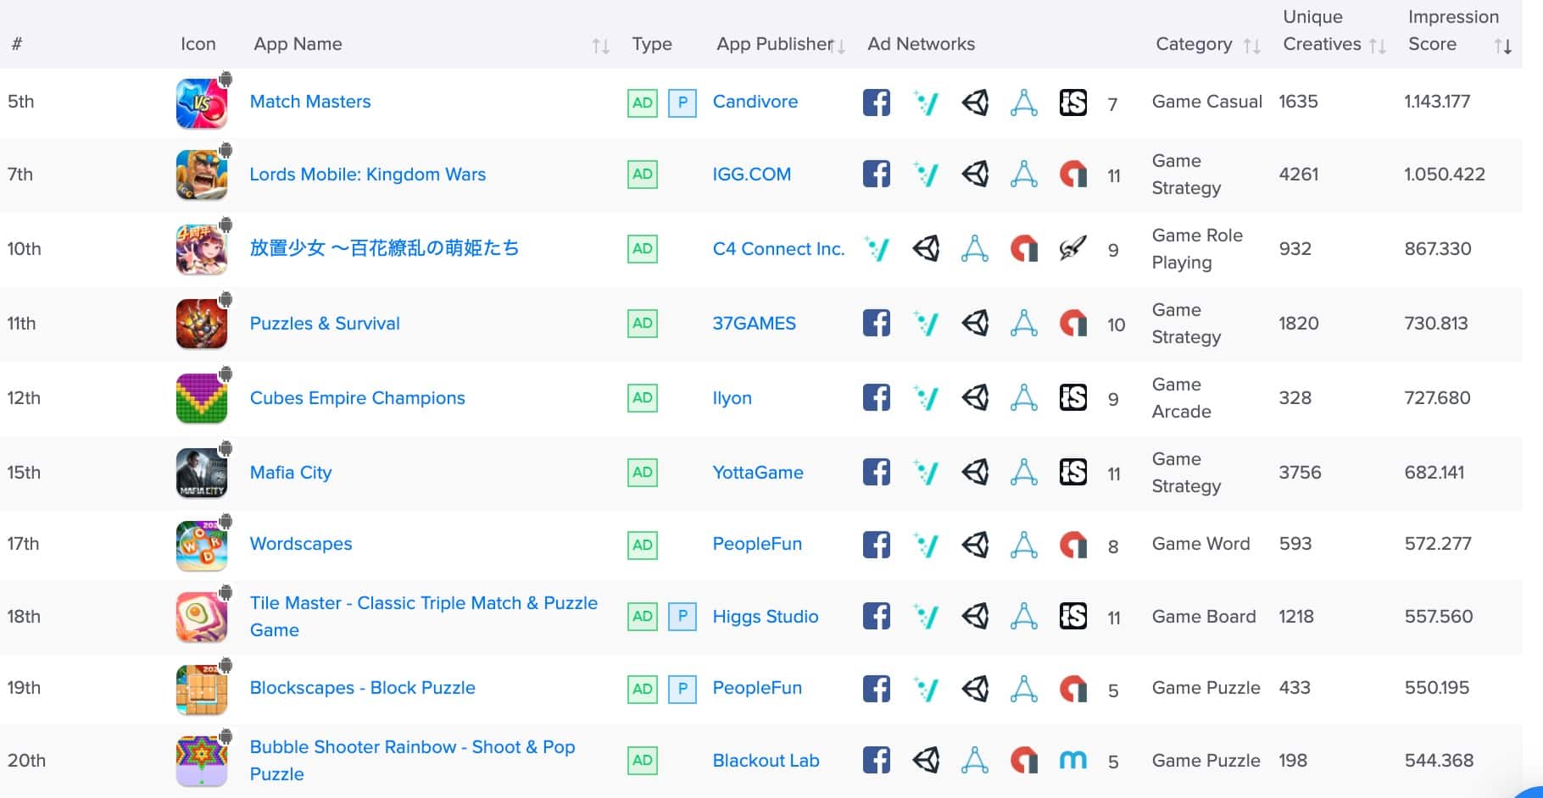The width and height of the screenshot is (1543, 798).
Task: Click AppLovin icon in Cubes Empire Champions row
Action: coord(1024,397)
